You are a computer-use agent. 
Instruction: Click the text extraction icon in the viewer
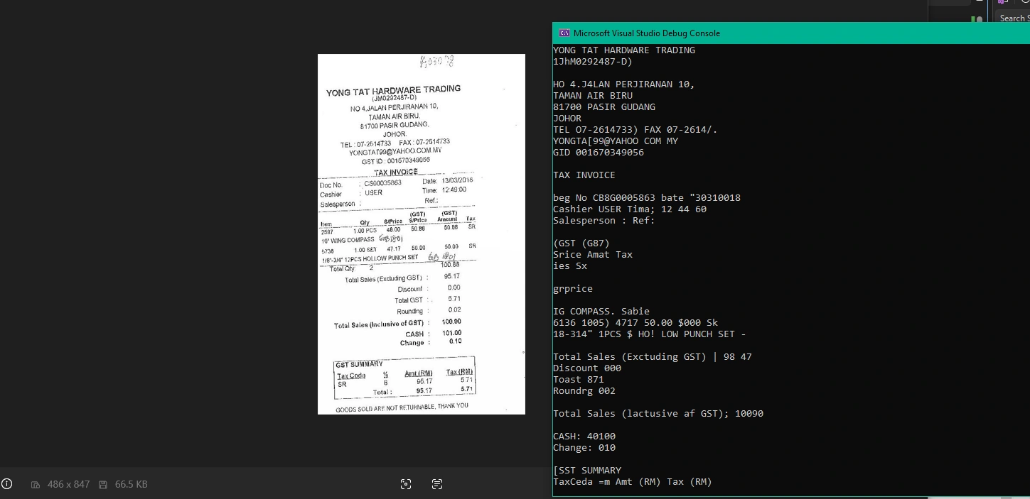[437, 484]
